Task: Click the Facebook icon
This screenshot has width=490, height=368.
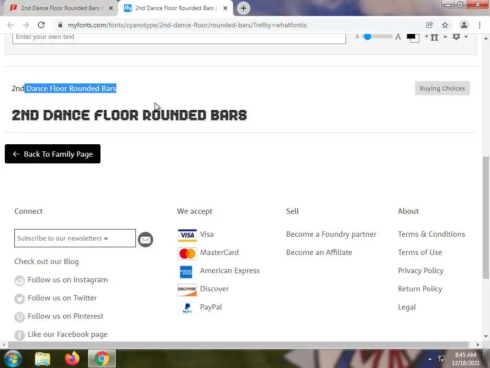Action: coord(19,335)
